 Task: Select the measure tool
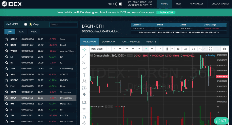(x=84, y=102)
